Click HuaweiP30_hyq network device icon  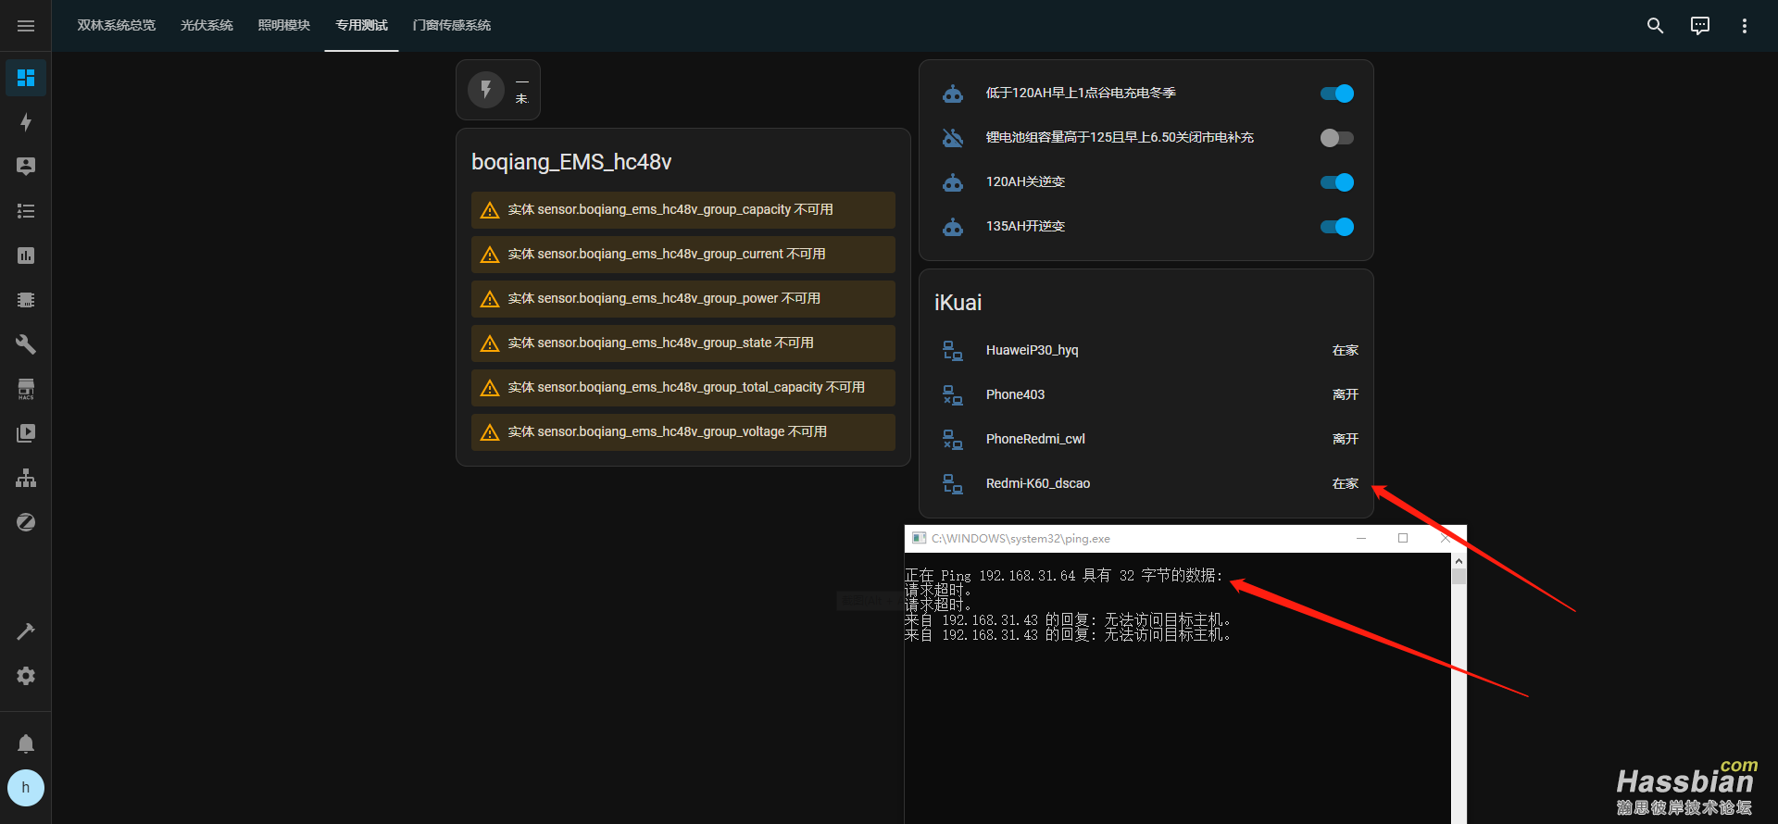click(x=953, y=351)
